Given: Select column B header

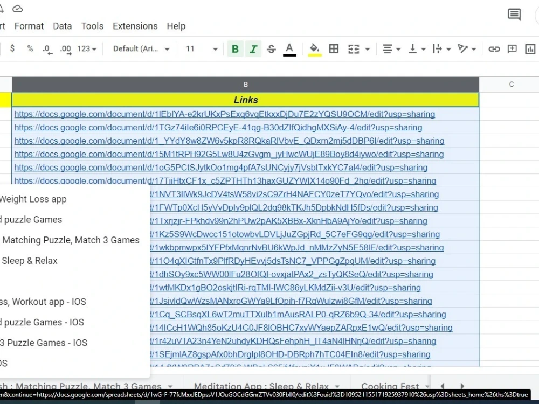Looking at the screenshot, I should (x=245, y=85).
